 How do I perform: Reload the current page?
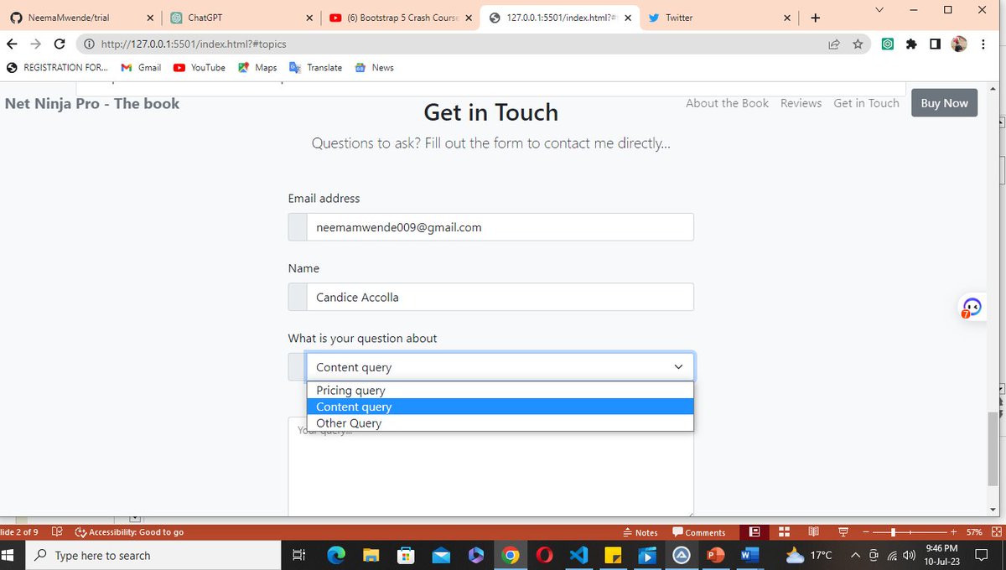pos(59,44)
